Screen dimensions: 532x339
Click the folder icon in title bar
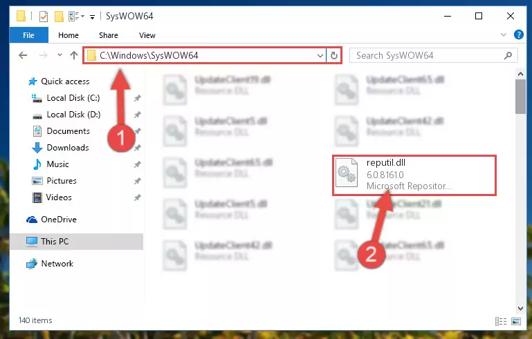tap(21, 16)
